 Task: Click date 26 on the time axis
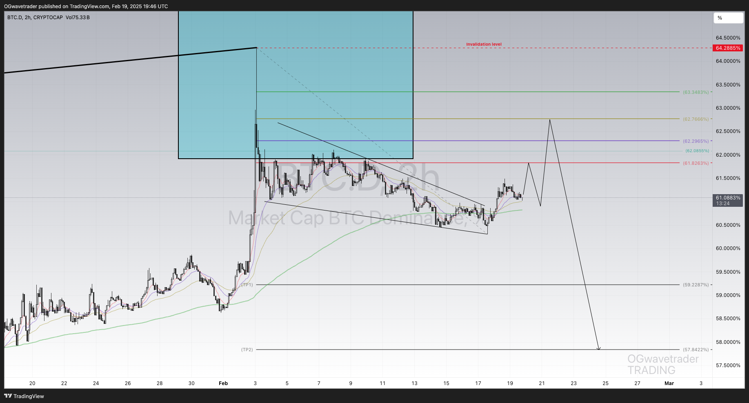pyautogui.click(x=128, y=383)
